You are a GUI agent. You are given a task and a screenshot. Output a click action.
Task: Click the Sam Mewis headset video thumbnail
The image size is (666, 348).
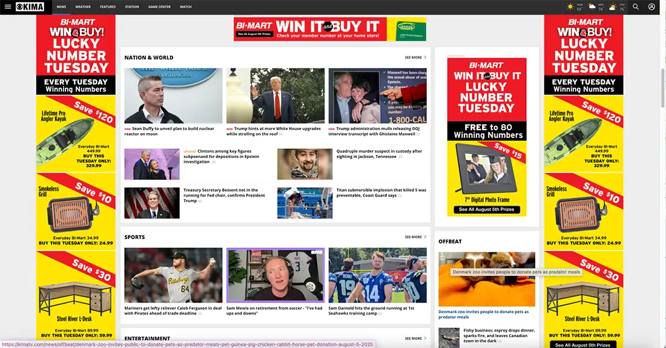pos(275,275)
